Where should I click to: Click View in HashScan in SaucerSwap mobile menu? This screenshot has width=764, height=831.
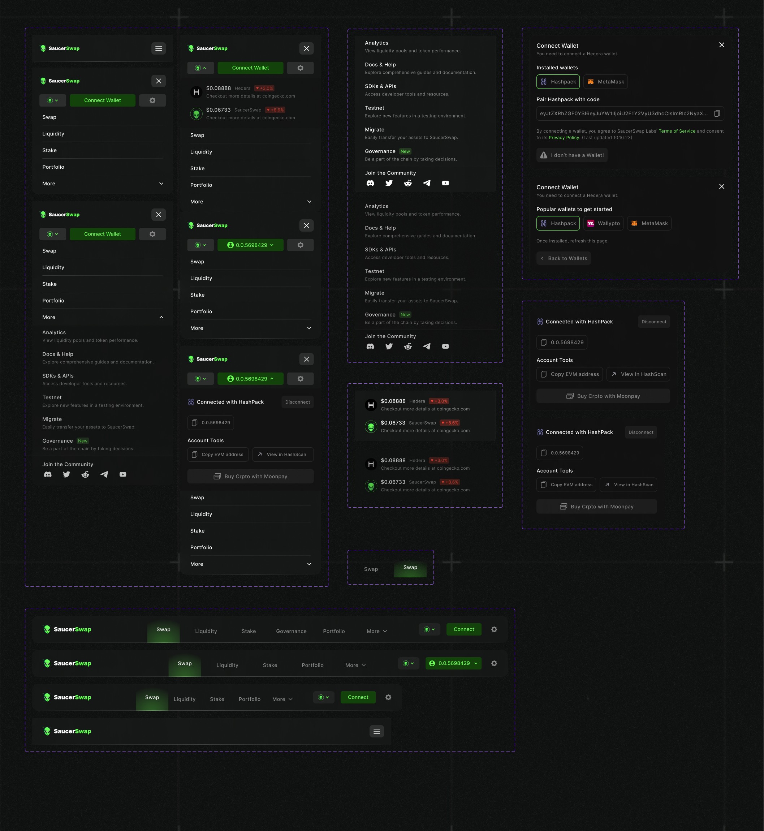[x=283, y=455]
